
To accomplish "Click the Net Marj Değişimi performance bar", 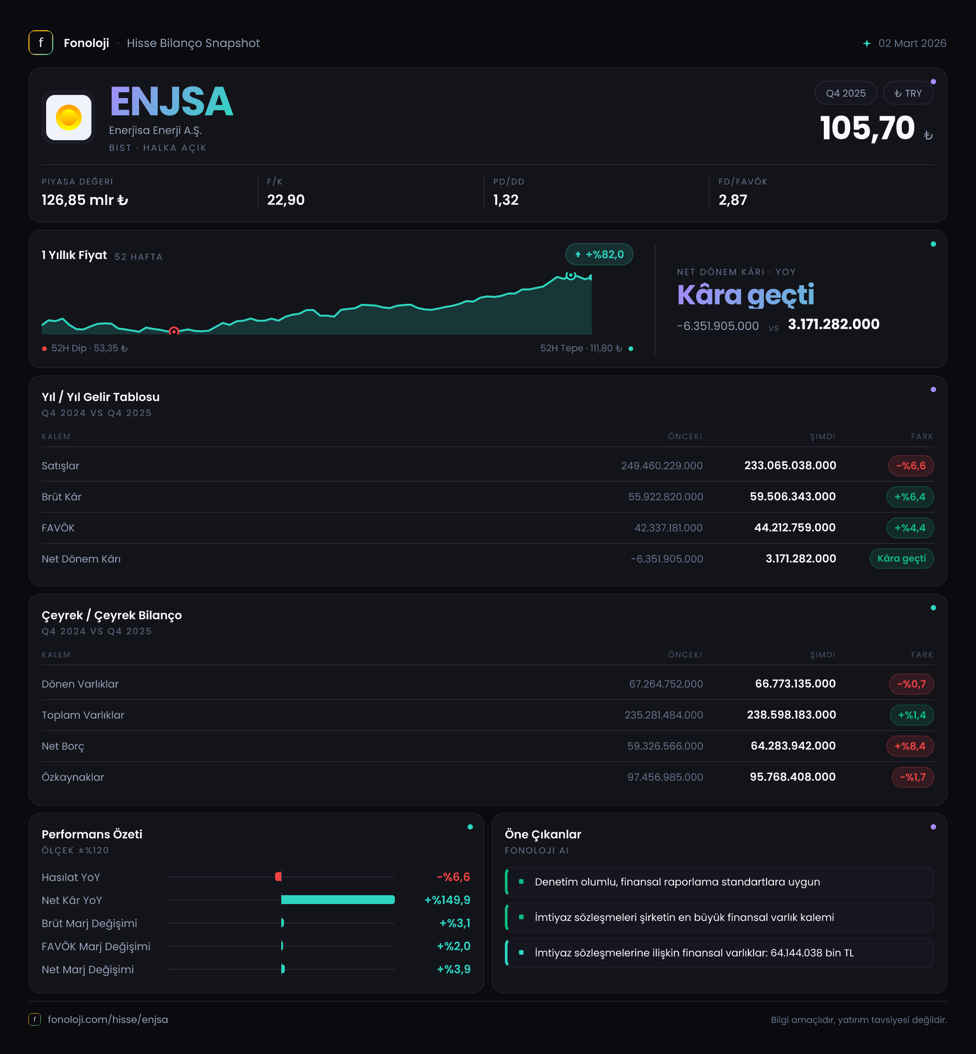I will [283, 969].
